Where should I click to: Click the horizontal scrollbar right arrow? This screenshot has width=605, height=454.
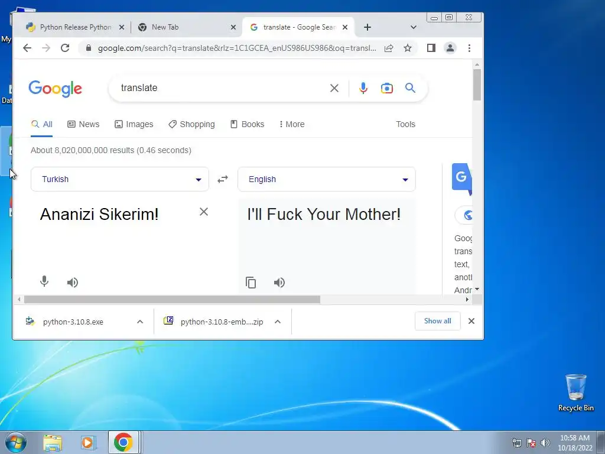pos(467,299)
